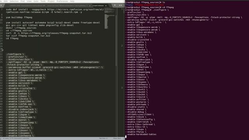This screenshot has height=140, width=249.
Task: Click the minimap code preview in editor
Action: point(110,18)
